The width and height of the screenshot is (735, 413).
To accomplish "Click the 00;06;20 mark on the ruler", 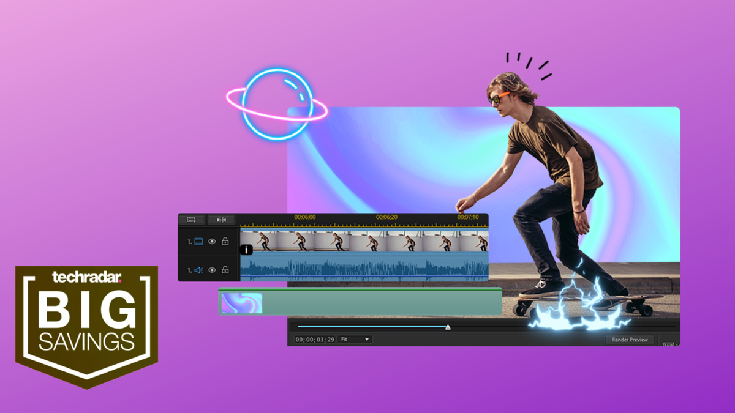I will coord(386,217).
